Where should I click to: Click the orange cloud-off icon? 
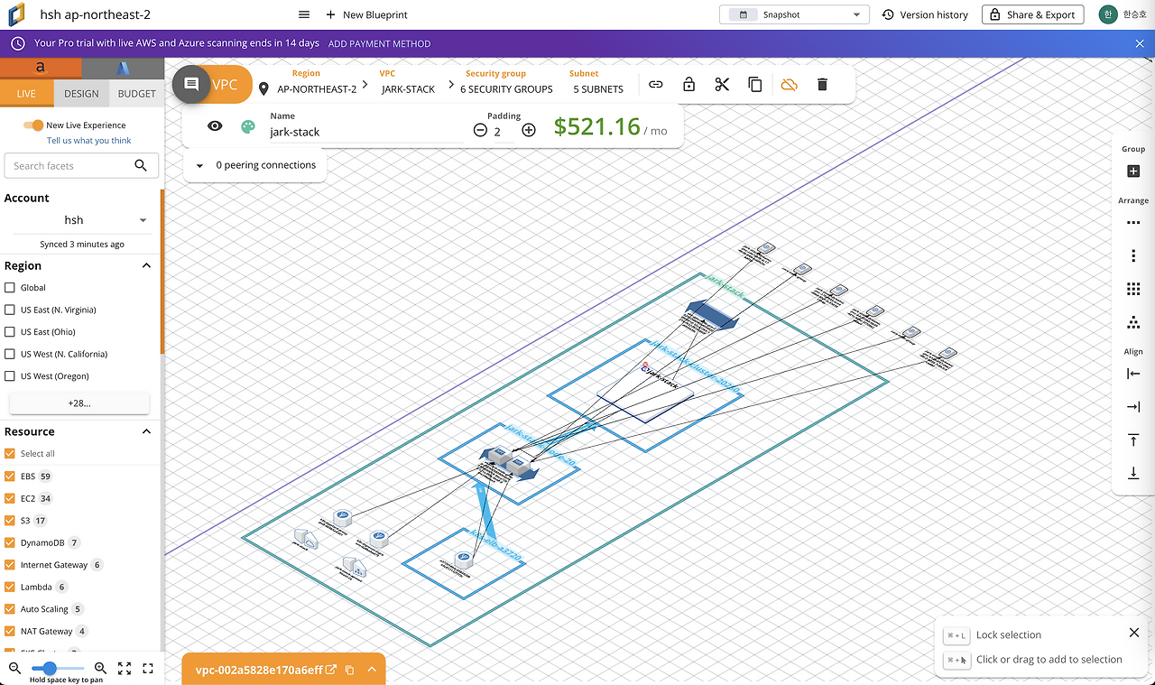[789, 84]
